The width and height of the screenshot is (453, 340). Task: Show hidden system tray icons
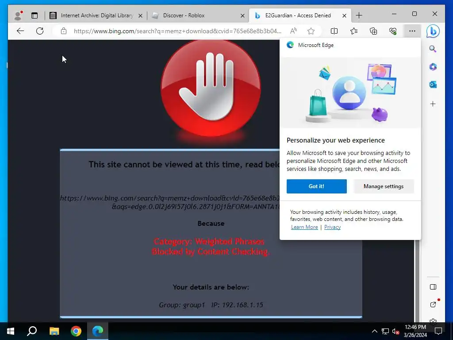click(x=374, y=331)
